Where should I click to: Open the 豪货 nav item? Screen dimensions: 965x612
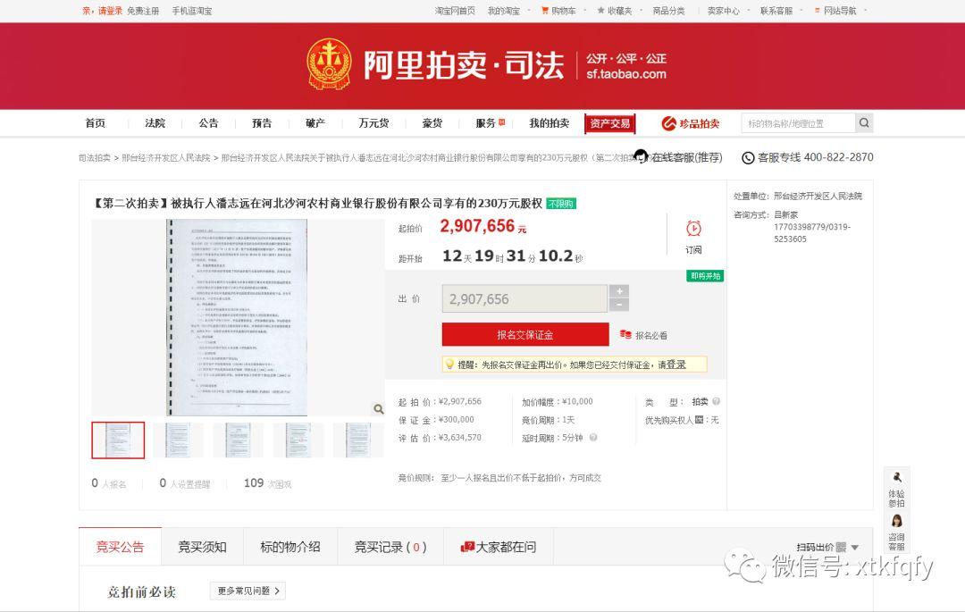pyautogui.click(x=432, y=123)
